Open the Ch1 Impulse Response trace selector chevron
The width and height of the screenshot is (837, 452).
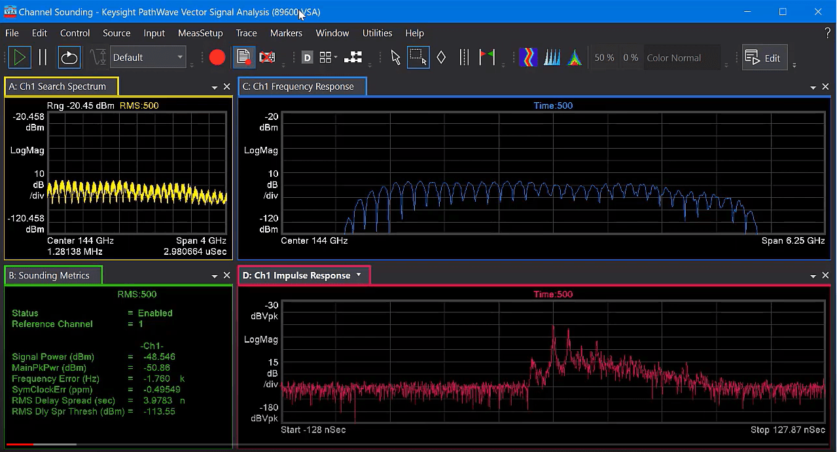coord(358,275)
